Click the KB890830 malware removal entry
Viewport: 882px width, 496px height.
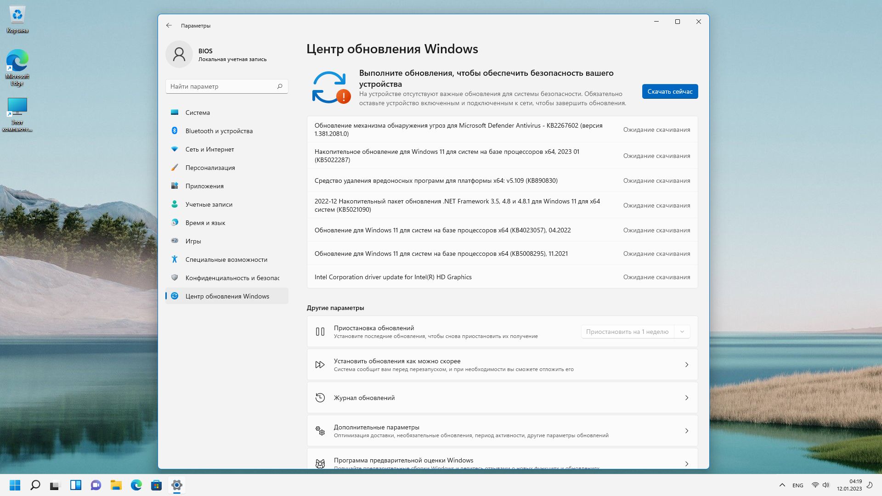502,180
